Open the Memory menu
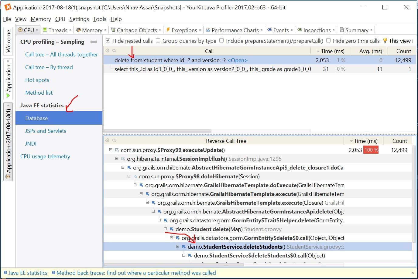 (41, 19)
